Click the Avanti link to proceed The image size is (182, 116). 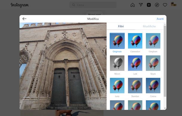tap(160, 19)
